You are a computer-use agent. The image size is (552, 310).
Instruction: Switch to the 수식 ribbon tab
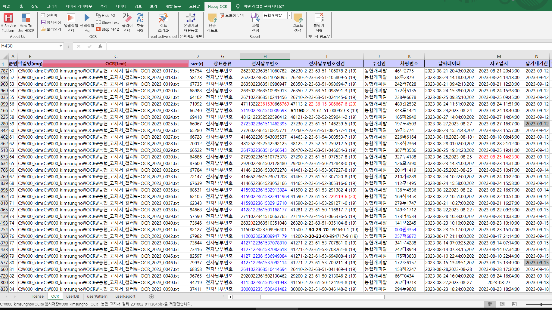pos(104,6)
